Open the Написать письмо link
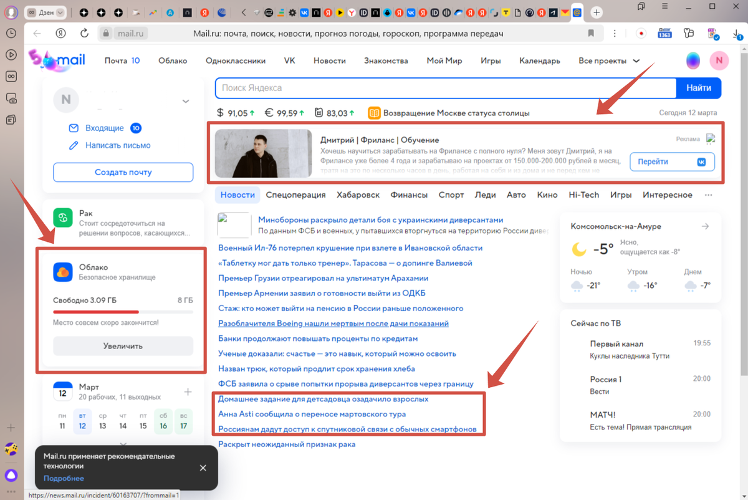 [118, 145]
